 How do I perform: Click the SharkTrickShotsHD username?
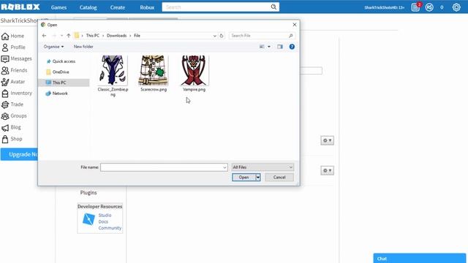tap(384, 7)
